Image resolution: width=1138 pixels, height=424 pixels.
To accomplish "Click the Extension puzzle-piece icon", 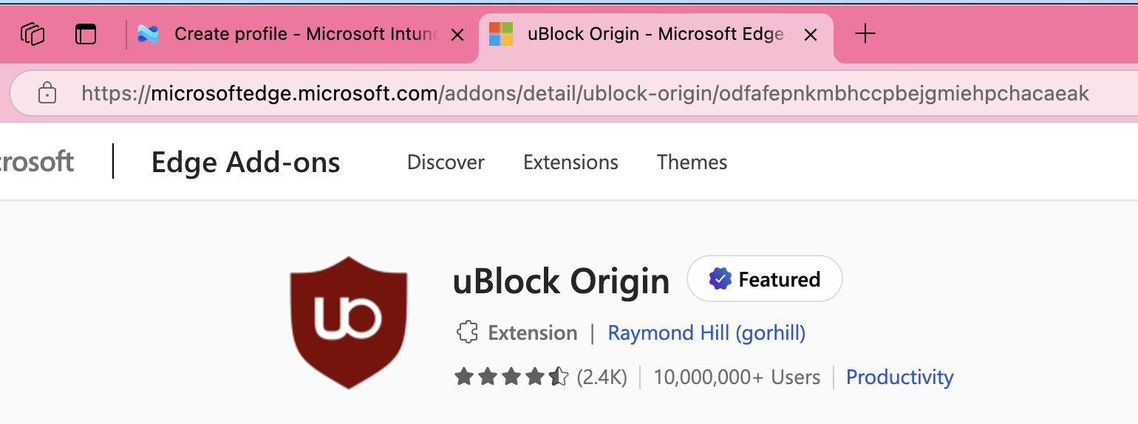I will pyautogui.click(x=466, y=333).
